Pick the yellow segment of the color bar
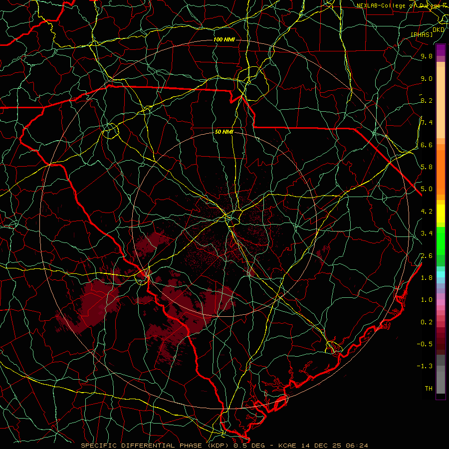The image size is (449, 449). click(x=441, y=214)
